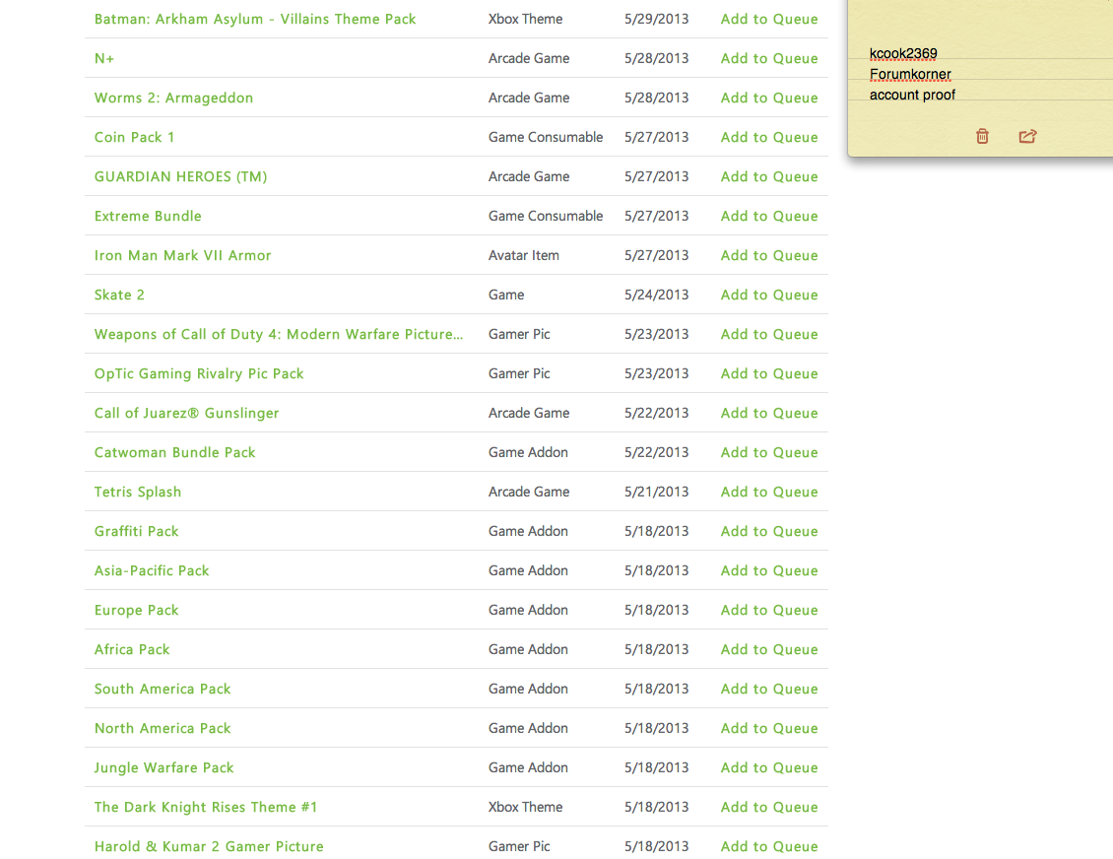Open The Dark Knight Rises Theme #1
Viewport: 1113px width, 859px height.
click(x=206, y=807)
